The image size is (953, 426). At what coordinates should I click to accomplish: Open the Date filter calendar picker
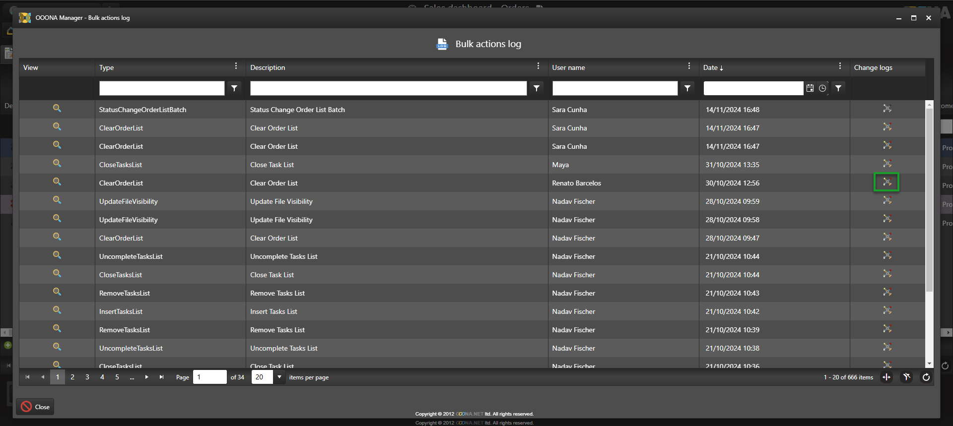810,88
